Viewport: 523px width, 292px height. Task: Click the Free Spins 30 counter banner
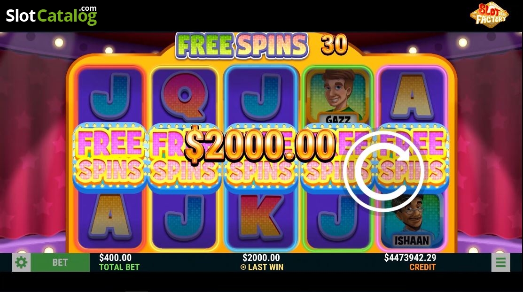[262, 45]
